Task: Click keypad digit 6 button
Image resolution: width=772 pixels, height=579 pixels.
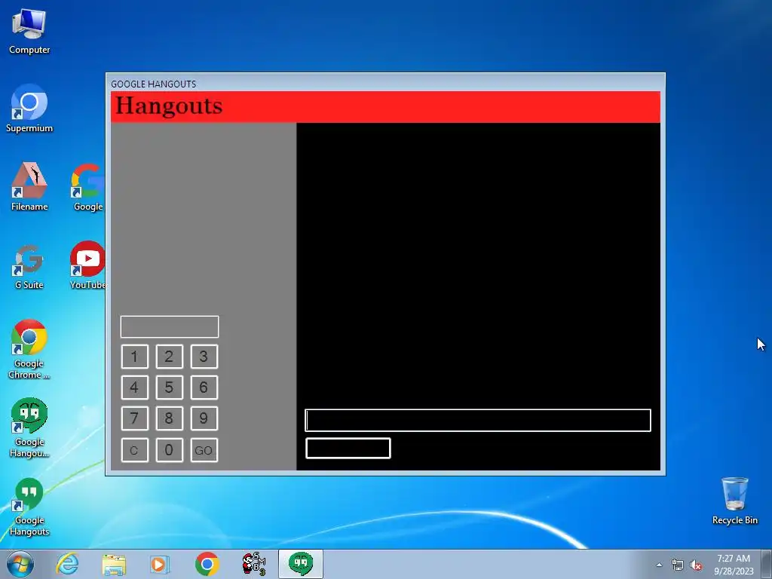Action: 204,388
